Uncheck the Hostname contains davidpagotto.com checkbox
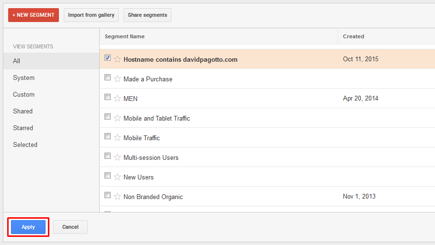Image resolution: width=435 pixels, height=245 pixels. (107, 57)
